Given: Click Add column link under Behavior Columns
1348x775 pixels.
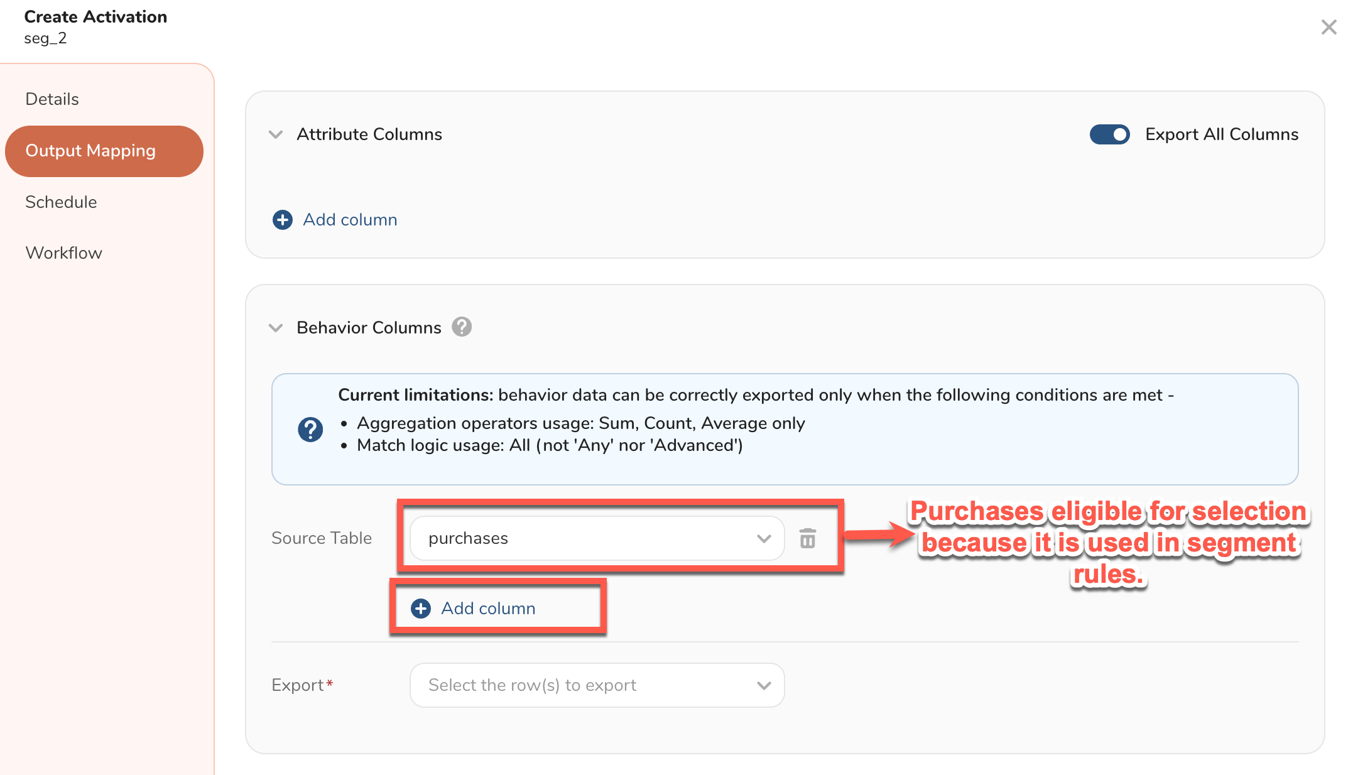Looking at the screenshot, I should click(x=488, y=609).
